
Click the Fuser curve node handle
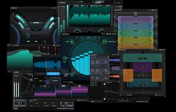click(32, 80)
